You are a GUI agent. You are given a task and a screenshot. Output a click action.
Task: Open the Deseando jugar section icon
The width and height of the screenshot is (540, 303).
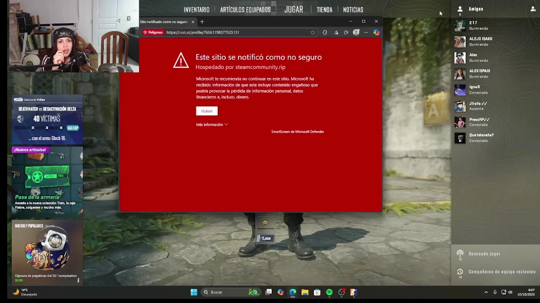460,254
